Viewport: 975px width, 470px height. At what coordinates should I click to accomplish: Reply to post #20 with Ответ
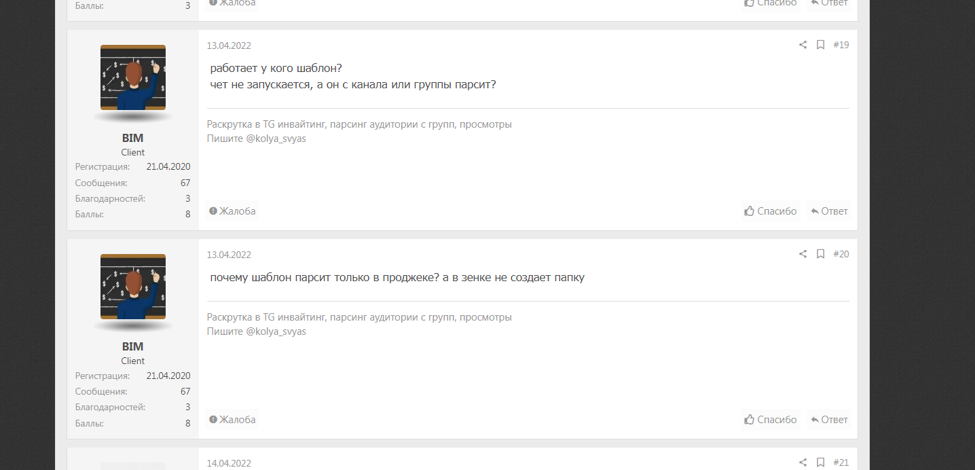pyautogui.click(x=829, y=420)
